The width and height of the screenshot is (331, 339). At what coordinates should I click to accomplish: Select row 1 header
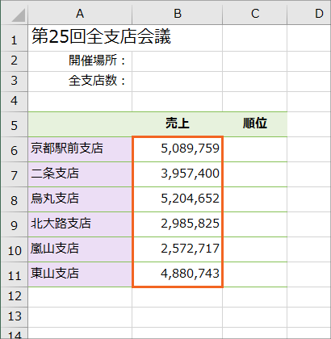point(14,38)
